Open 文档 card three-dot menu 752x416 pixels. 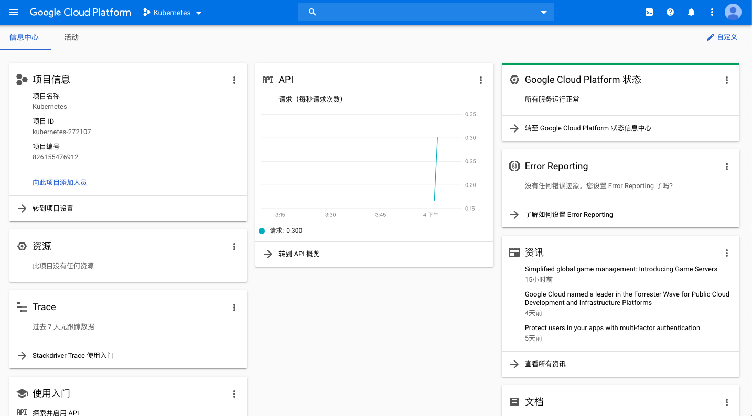click(x=727, y=402)
